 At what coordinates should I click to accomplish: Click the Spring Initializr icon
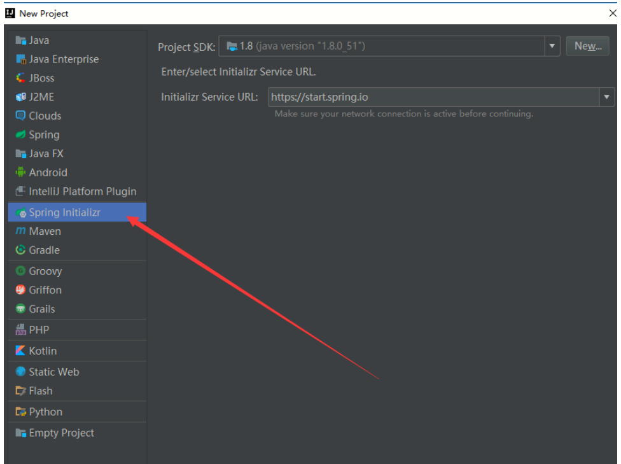coord(21,213)
